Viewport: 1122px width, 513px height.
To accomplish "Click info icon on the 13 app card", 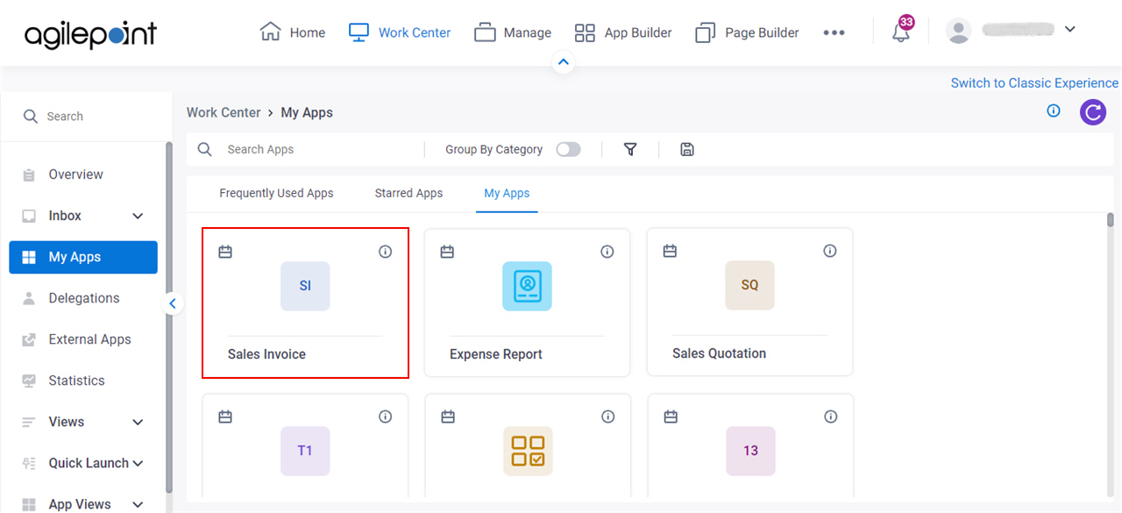I will [831, 417].
